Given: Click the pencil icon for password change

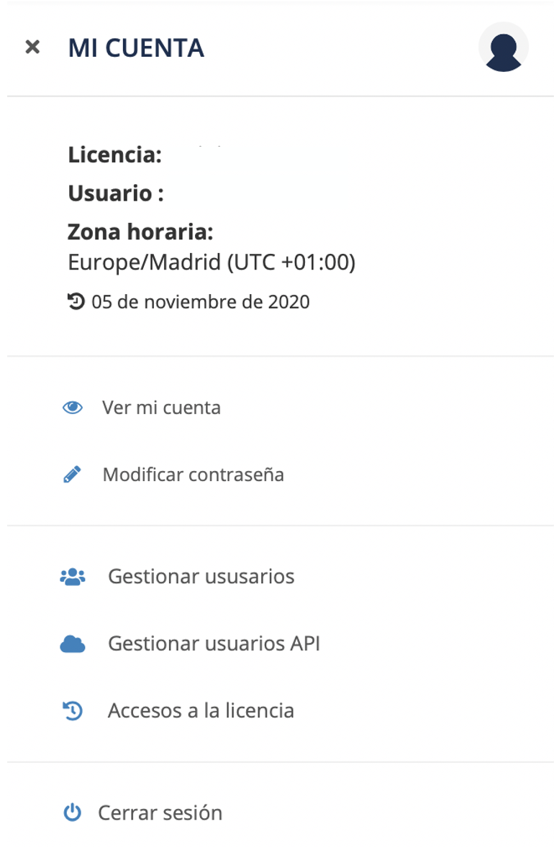Looking at the screenshot, I should pos(72,475).
